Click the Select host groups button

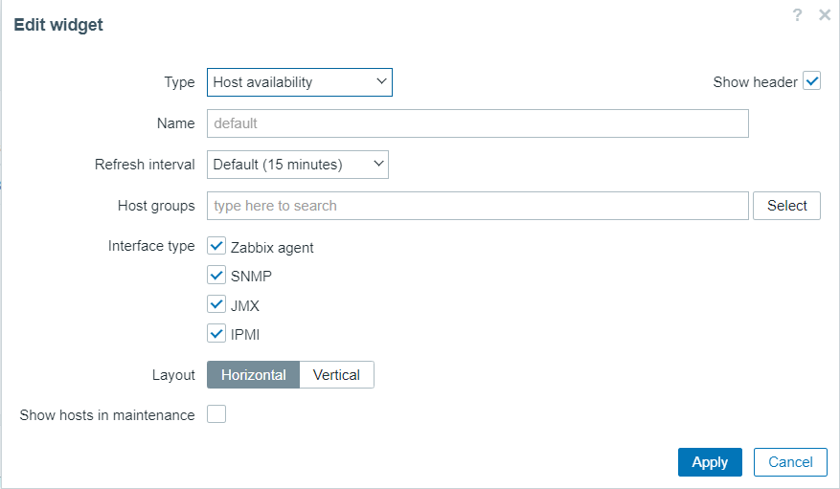pyautogui.click(x=786, y=206)
